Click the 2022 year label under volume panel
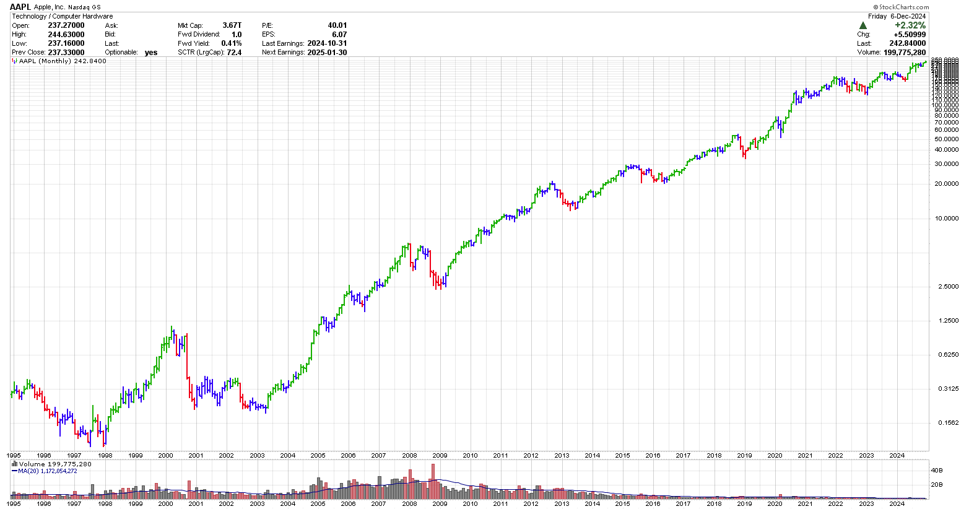 click(x=836, y=503)
